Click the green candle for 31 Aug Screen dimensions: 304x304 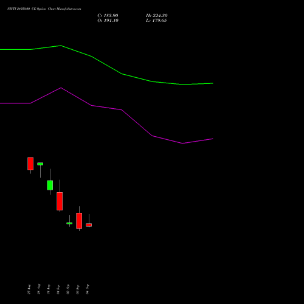point(50,185)
